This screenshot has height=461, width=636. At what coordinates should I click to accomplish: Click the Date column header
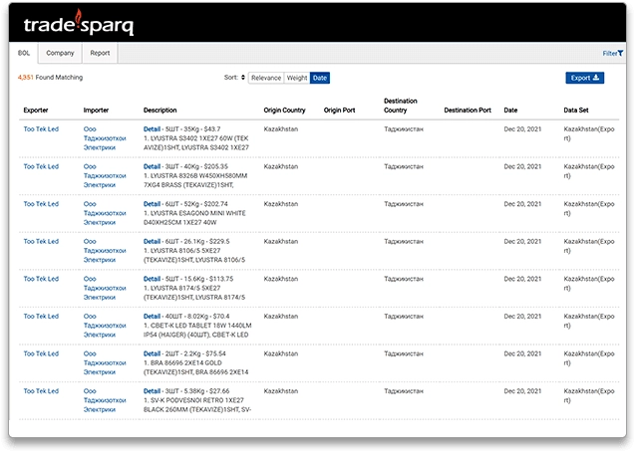pos(510,111)
